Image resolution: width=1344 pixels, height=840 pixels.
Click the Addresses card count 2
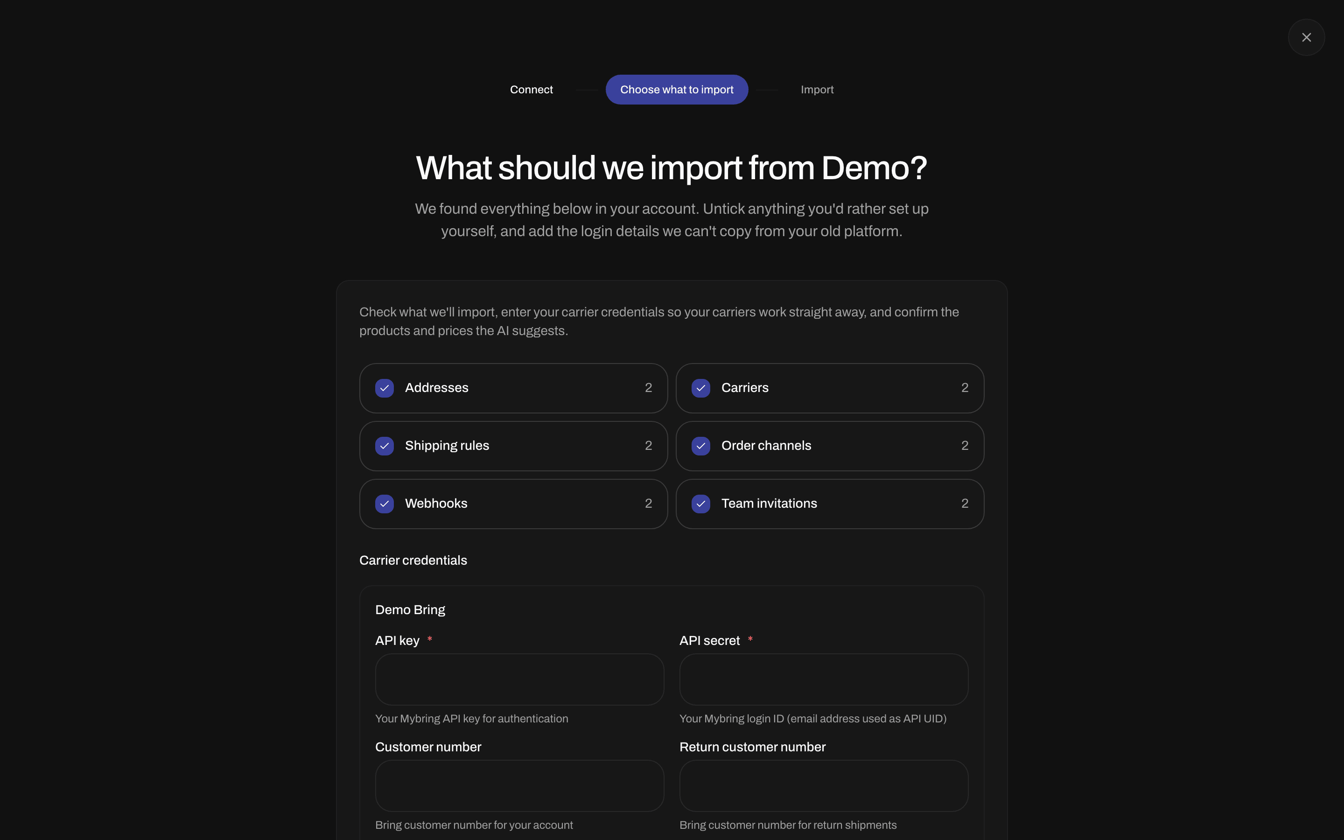(x=648, y=388)
